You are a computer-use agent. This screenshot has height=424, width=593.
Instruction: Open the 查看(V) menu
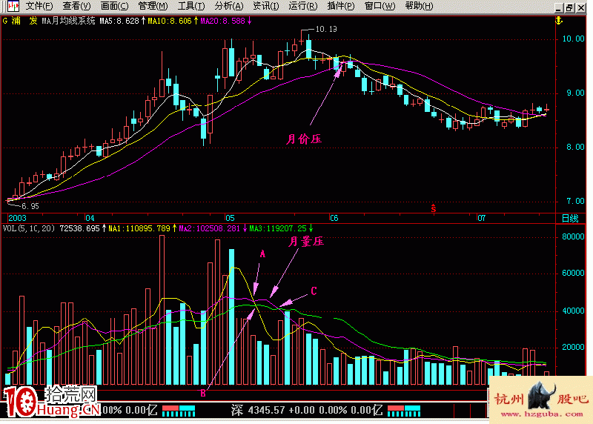[76, 6]
